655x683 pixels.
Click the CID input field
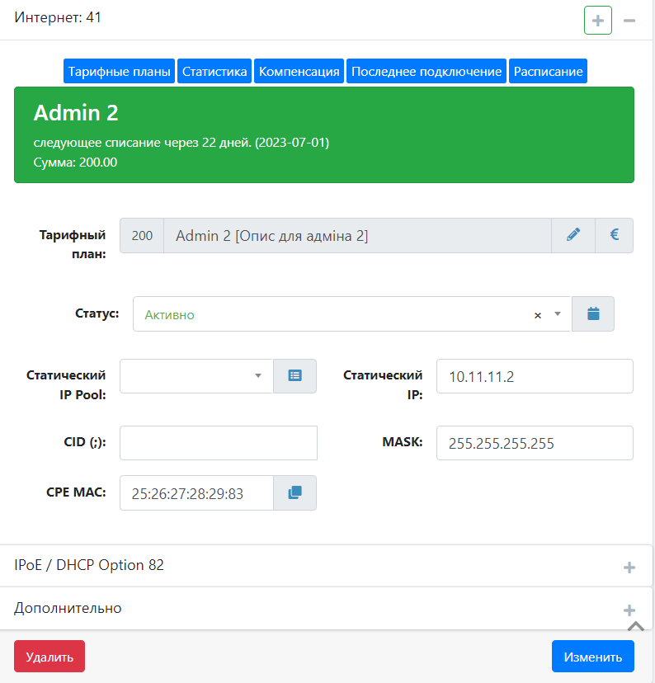(x=219, y=443)
